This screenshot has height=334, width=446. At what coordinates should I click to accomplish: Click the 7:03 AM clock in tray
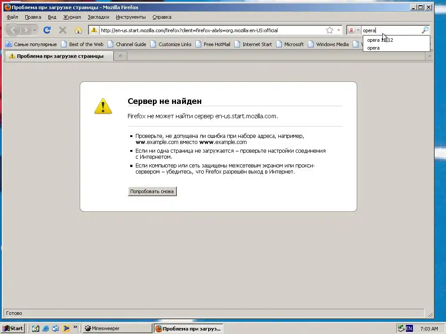[x=429, y=329]
